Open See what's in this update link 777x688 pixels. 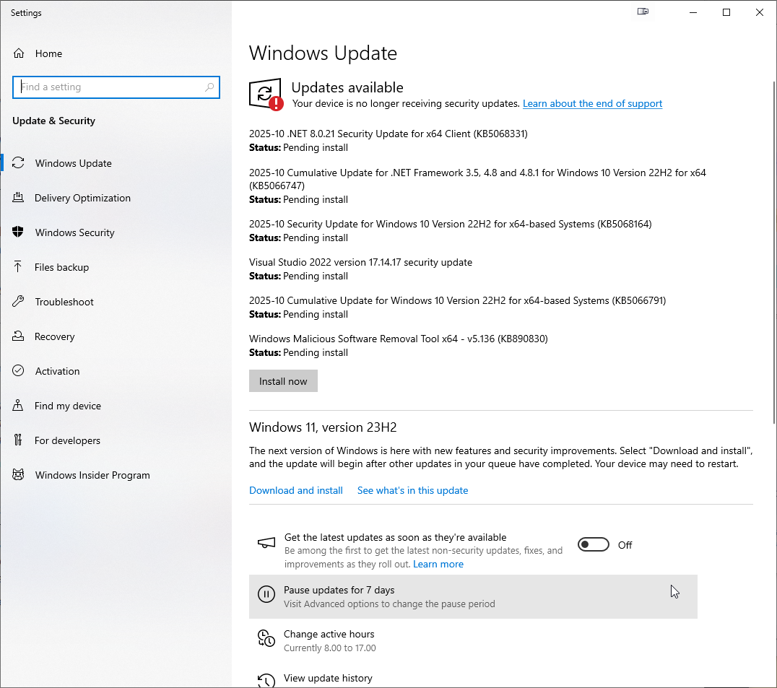(x=412, y=490)
